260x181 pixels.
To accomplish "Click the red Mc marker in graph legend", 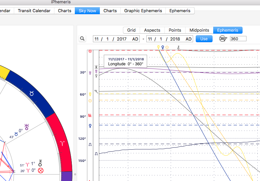I will coord(90,115).
